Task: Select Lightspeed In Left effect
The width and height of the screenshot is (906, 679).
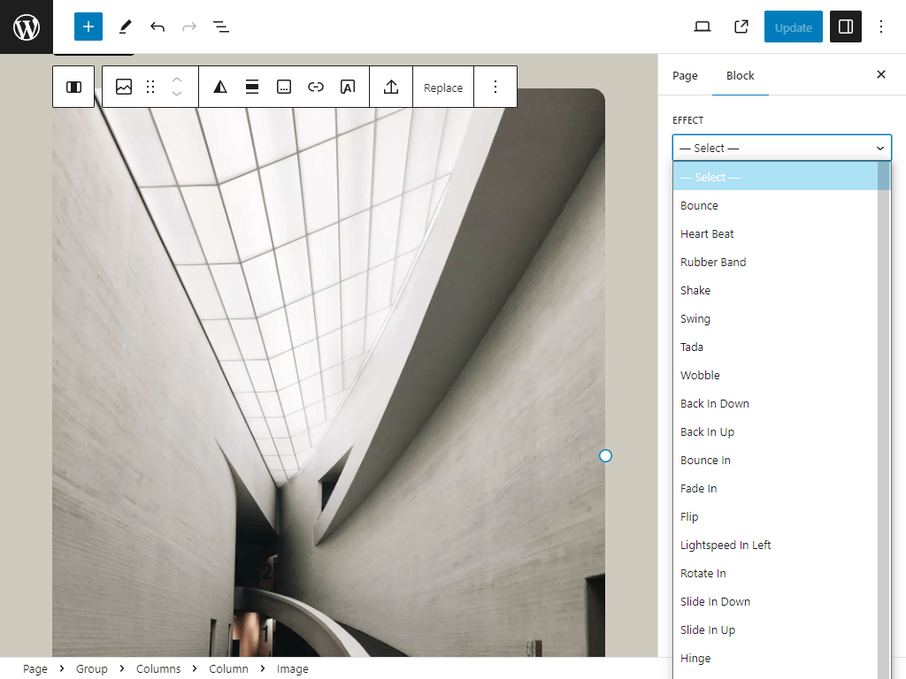Action: pos(775,545)
